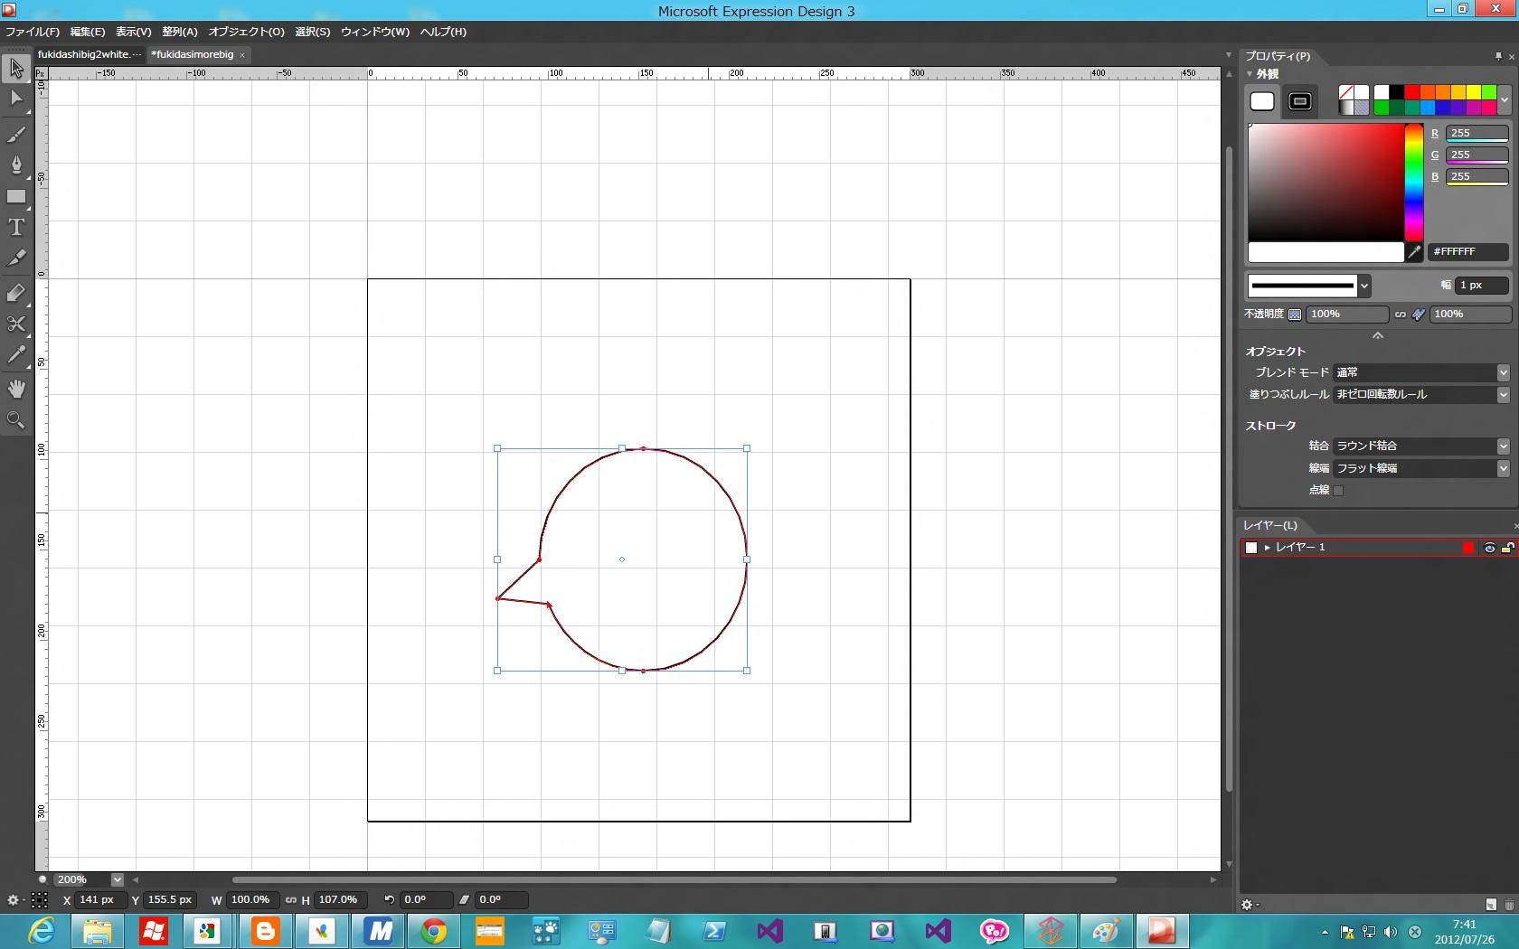This screenshot has height=949, width=1519.
Task: Open the ブレンド モード dropdown
Action: tap(1420, 372)
